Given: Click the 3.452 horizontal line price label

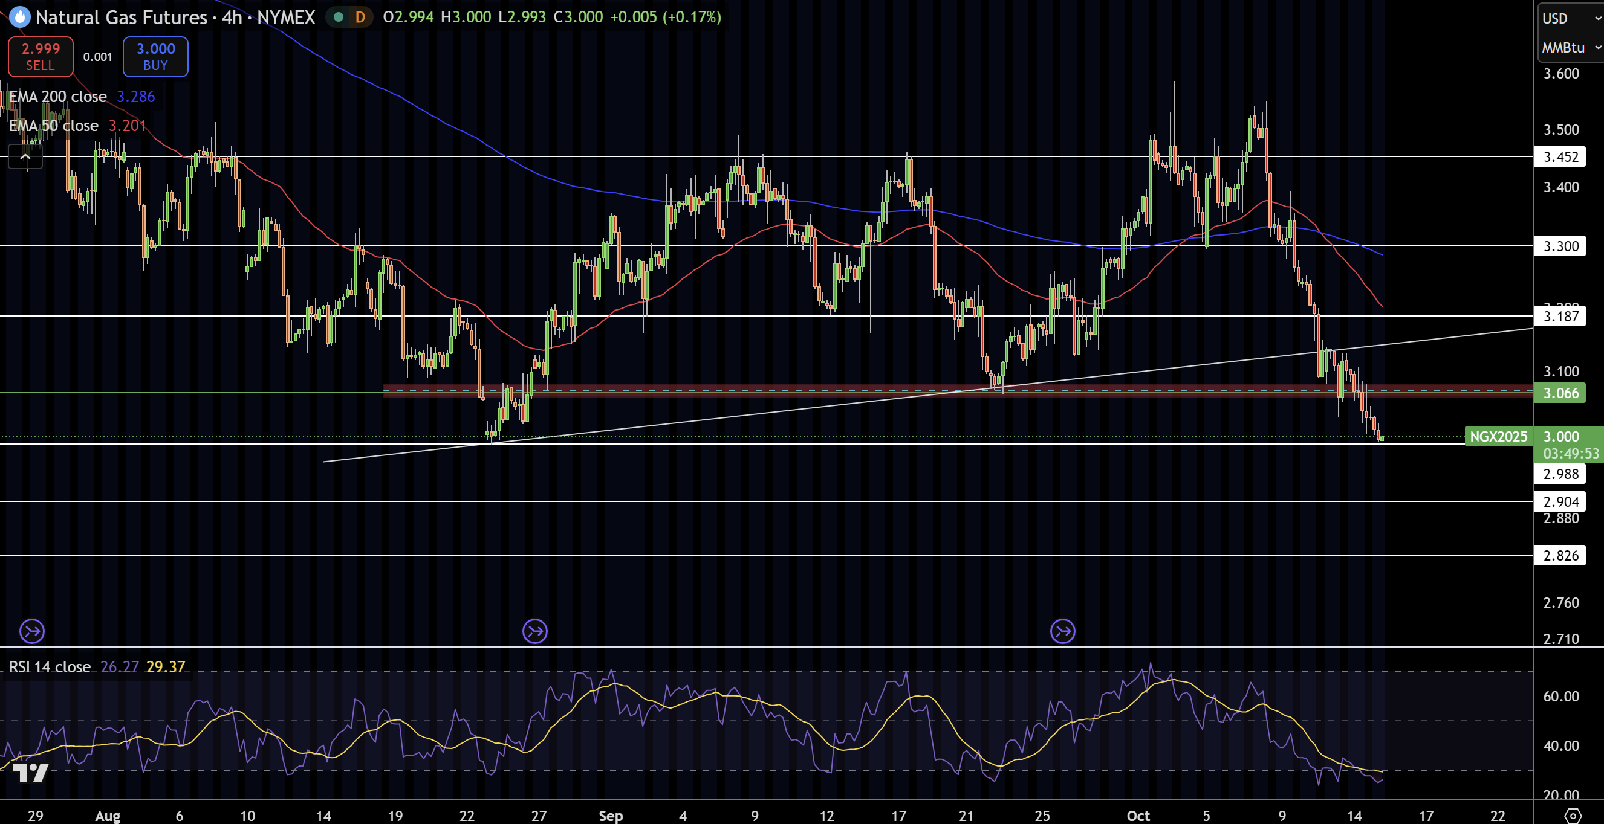Looking at the screenshot, I should pyautogui.click(x=1560, y=157).
